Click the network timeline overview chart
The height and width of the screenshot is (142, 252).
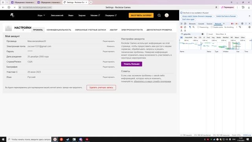click(215, 45)
